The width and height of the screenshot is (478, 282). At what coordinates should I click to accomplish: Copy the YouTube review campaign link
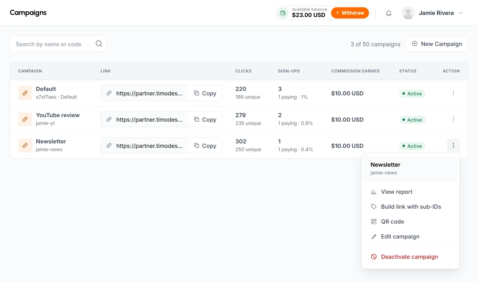[205, 120]
